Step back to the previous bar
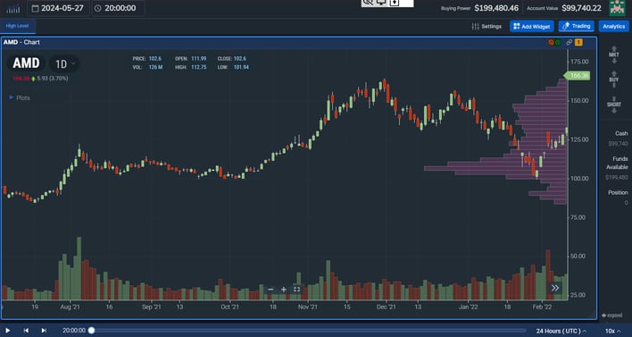Image resolution: width=632 pixels, height=337 pixels. coord(26,330)
